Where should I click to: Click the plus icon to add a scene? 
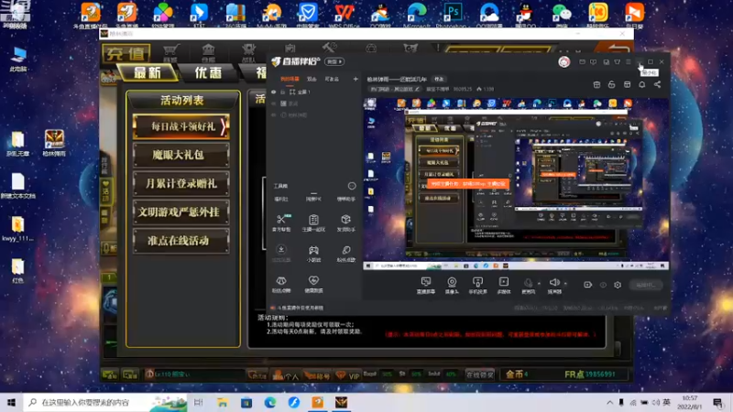[x=356, y=79]
